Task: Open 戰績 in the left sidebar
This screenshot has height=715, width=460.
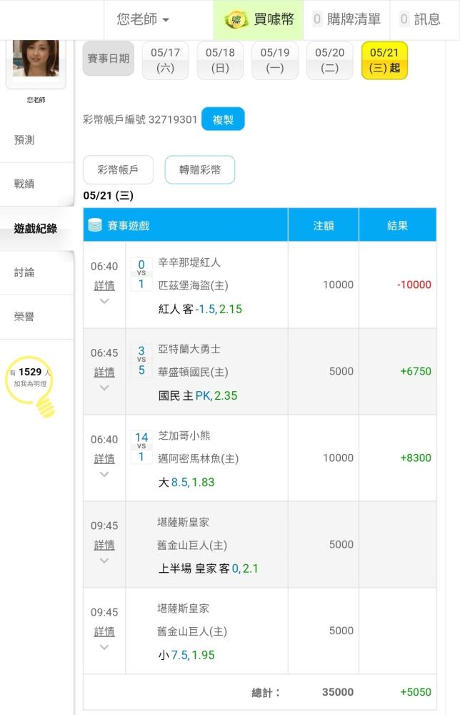Action: (24, 184)
